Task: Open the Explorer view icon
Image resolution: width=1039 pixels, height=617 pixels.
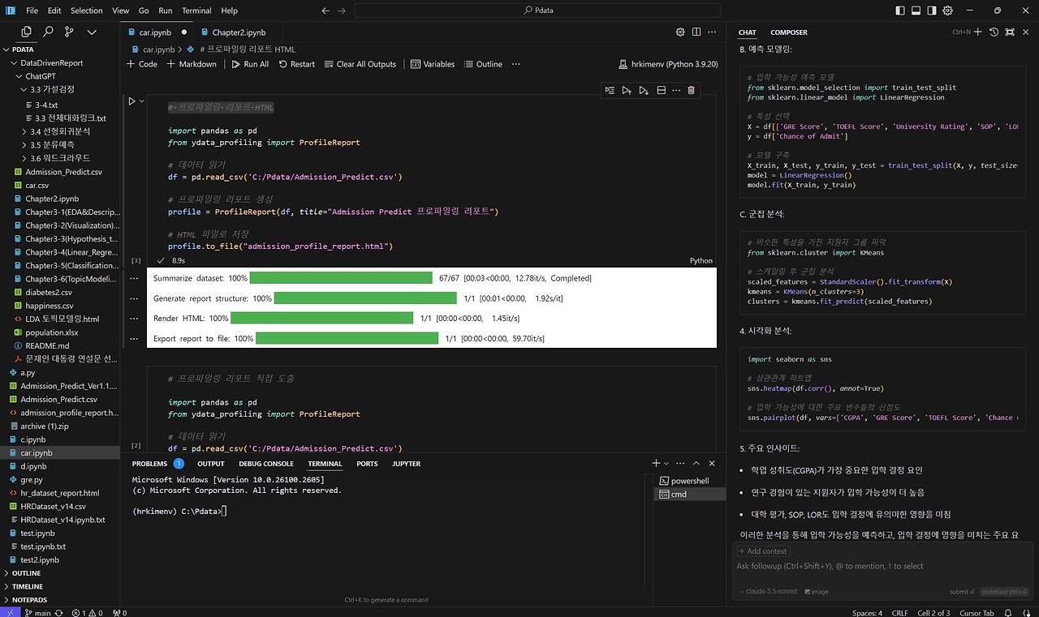Action: click(27, 32)
